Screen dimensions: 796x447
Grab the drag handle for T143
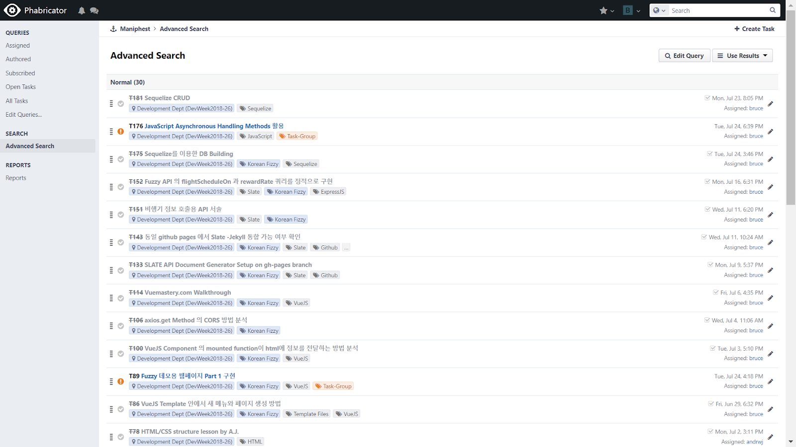coord(111,242)
